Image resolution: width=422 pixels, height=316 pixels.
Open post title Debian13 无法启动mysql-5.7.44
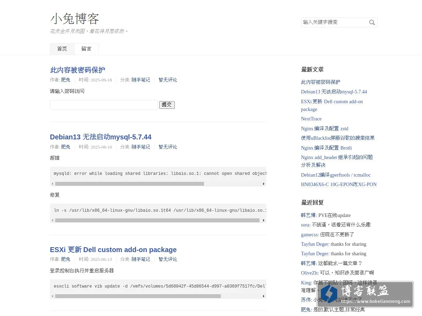click(x=101, y=137)
